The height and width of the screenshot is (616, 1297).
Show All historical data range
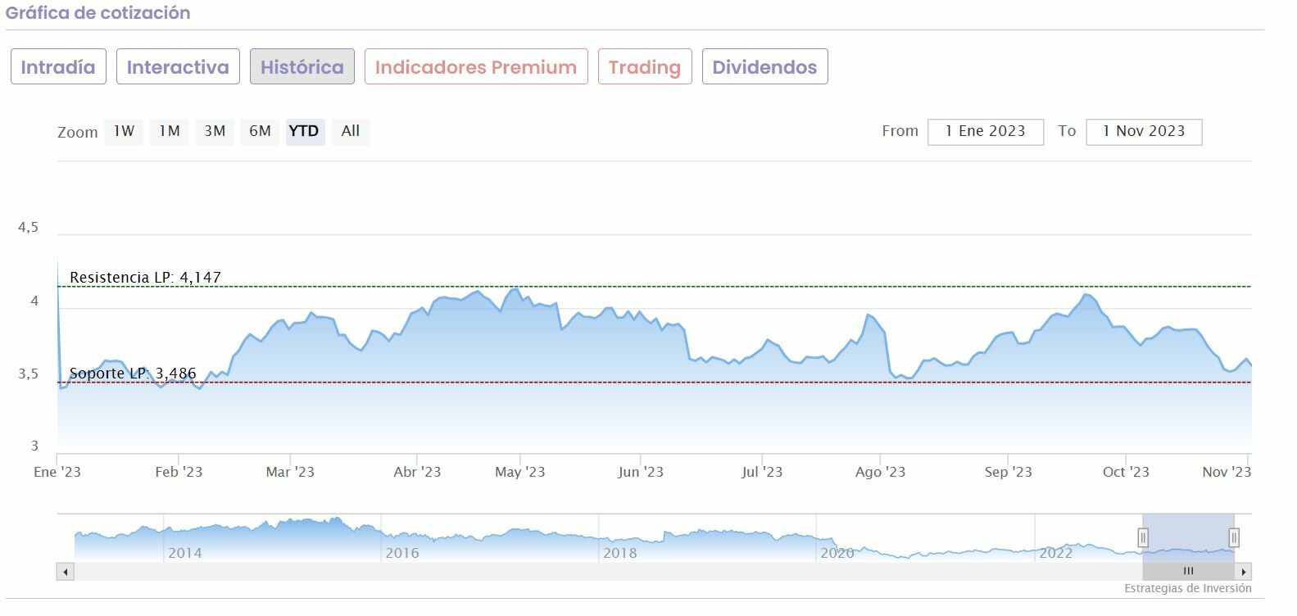coord(351,132)
